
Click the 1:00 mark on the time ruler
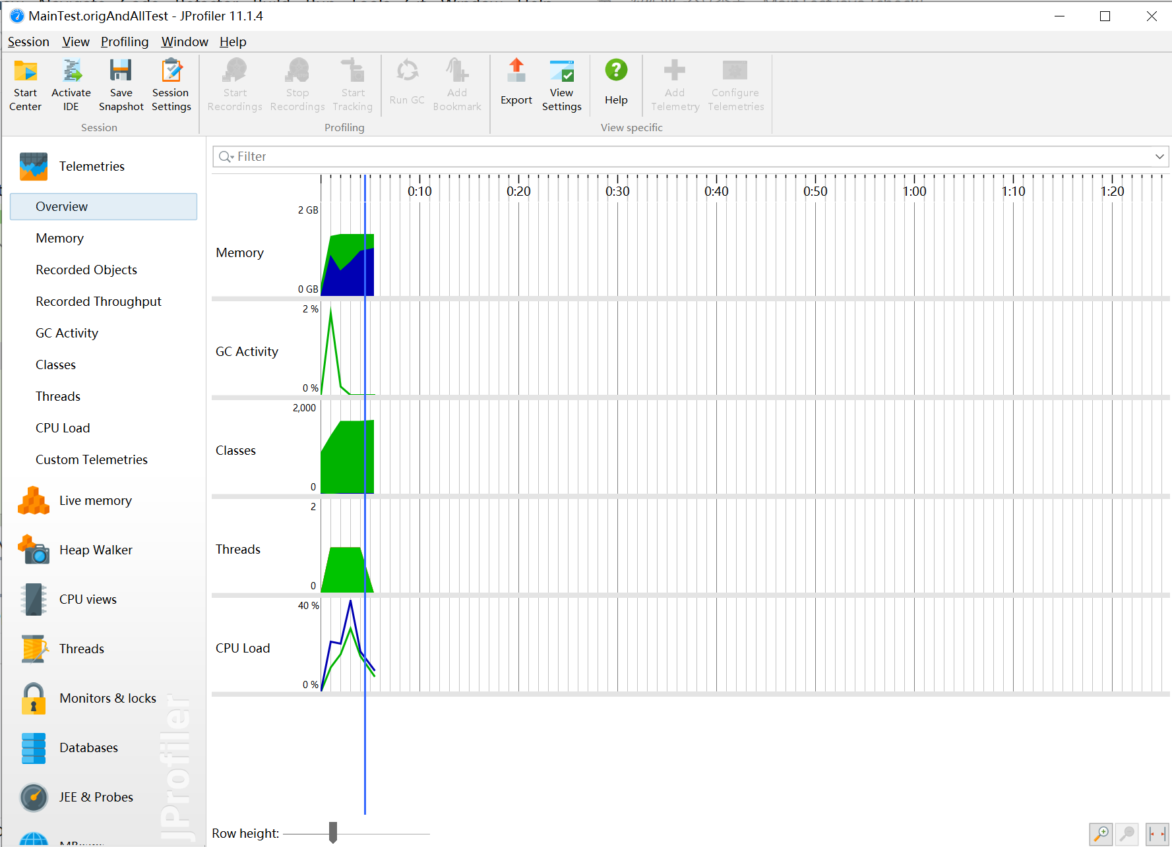(914, 191)
